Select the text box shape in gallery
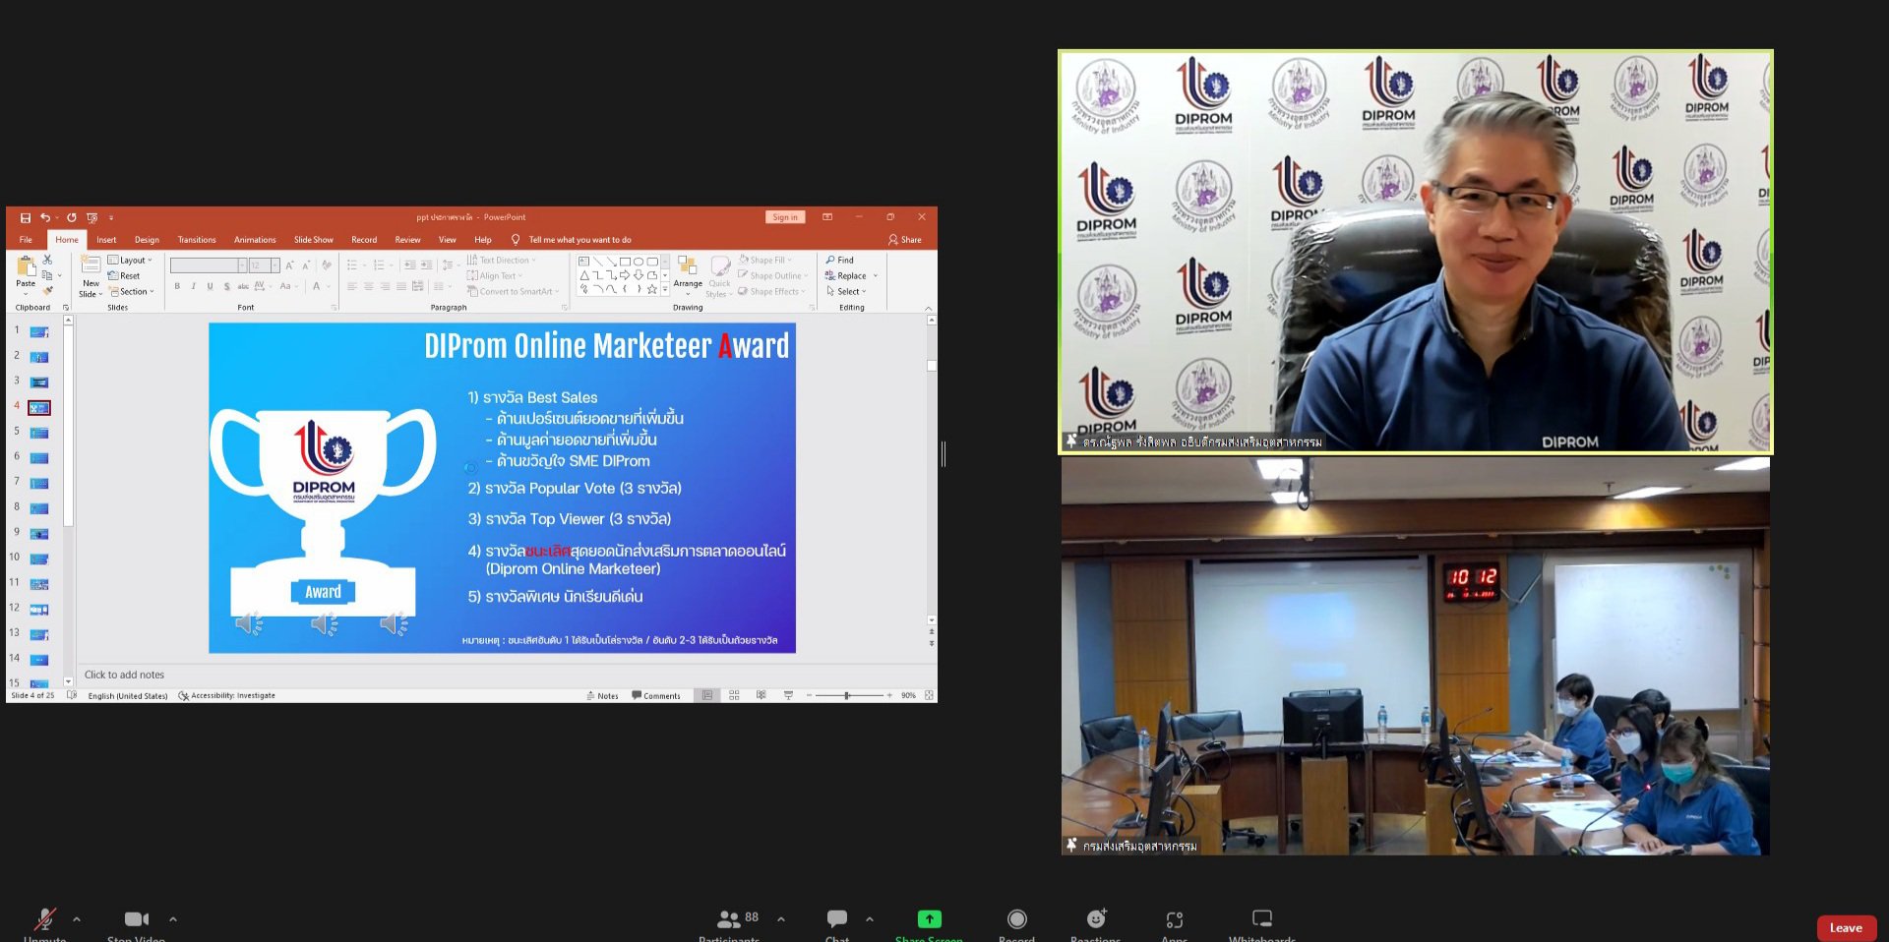The width and height of the screenshot is (1889, 942). [x=583, y=262]
